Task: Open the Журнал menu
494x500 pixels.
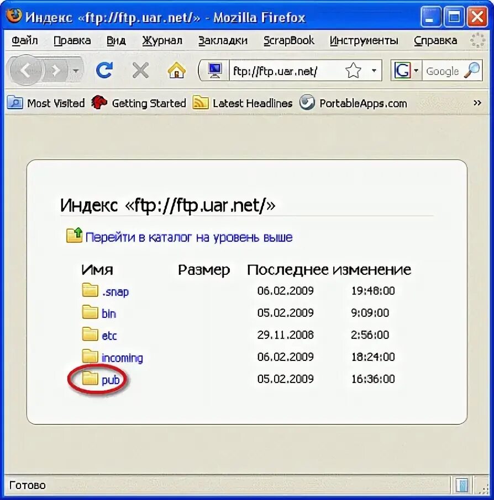Action: (162, 40)
